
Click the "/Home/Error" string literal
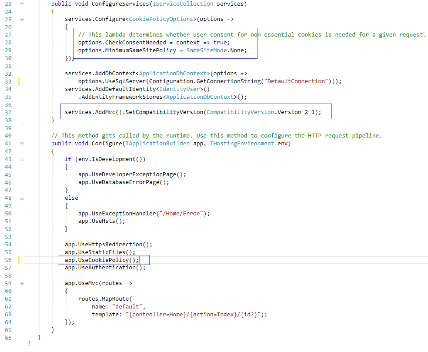point(181,214)
